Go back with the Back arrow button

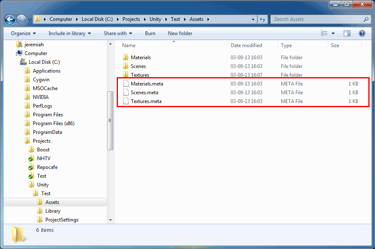pyautogui.click(x=10, y=19)
